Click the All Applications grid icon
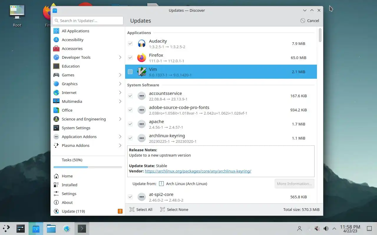Image resolution: width=377 pixels, height=235 pixels. (56, 31)
